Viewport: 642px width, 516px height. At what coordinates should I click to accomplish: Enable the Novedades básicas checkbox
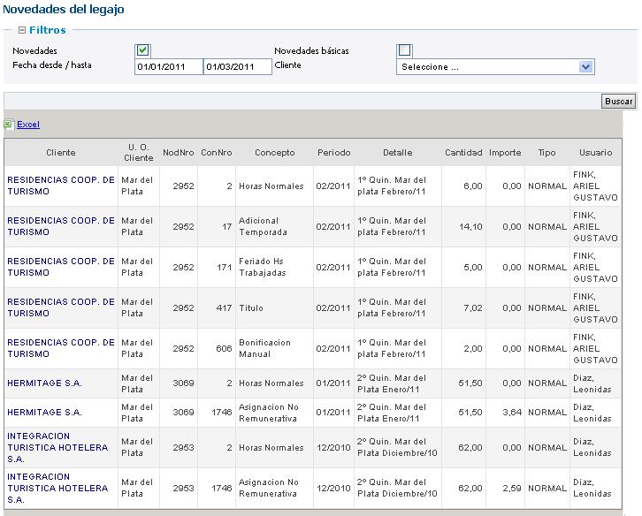click(405, 50)
